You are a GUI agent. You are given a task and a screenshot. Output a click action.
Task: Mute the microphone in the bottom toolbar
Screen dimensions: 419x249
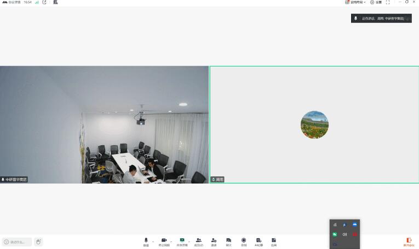coord(146,241)
